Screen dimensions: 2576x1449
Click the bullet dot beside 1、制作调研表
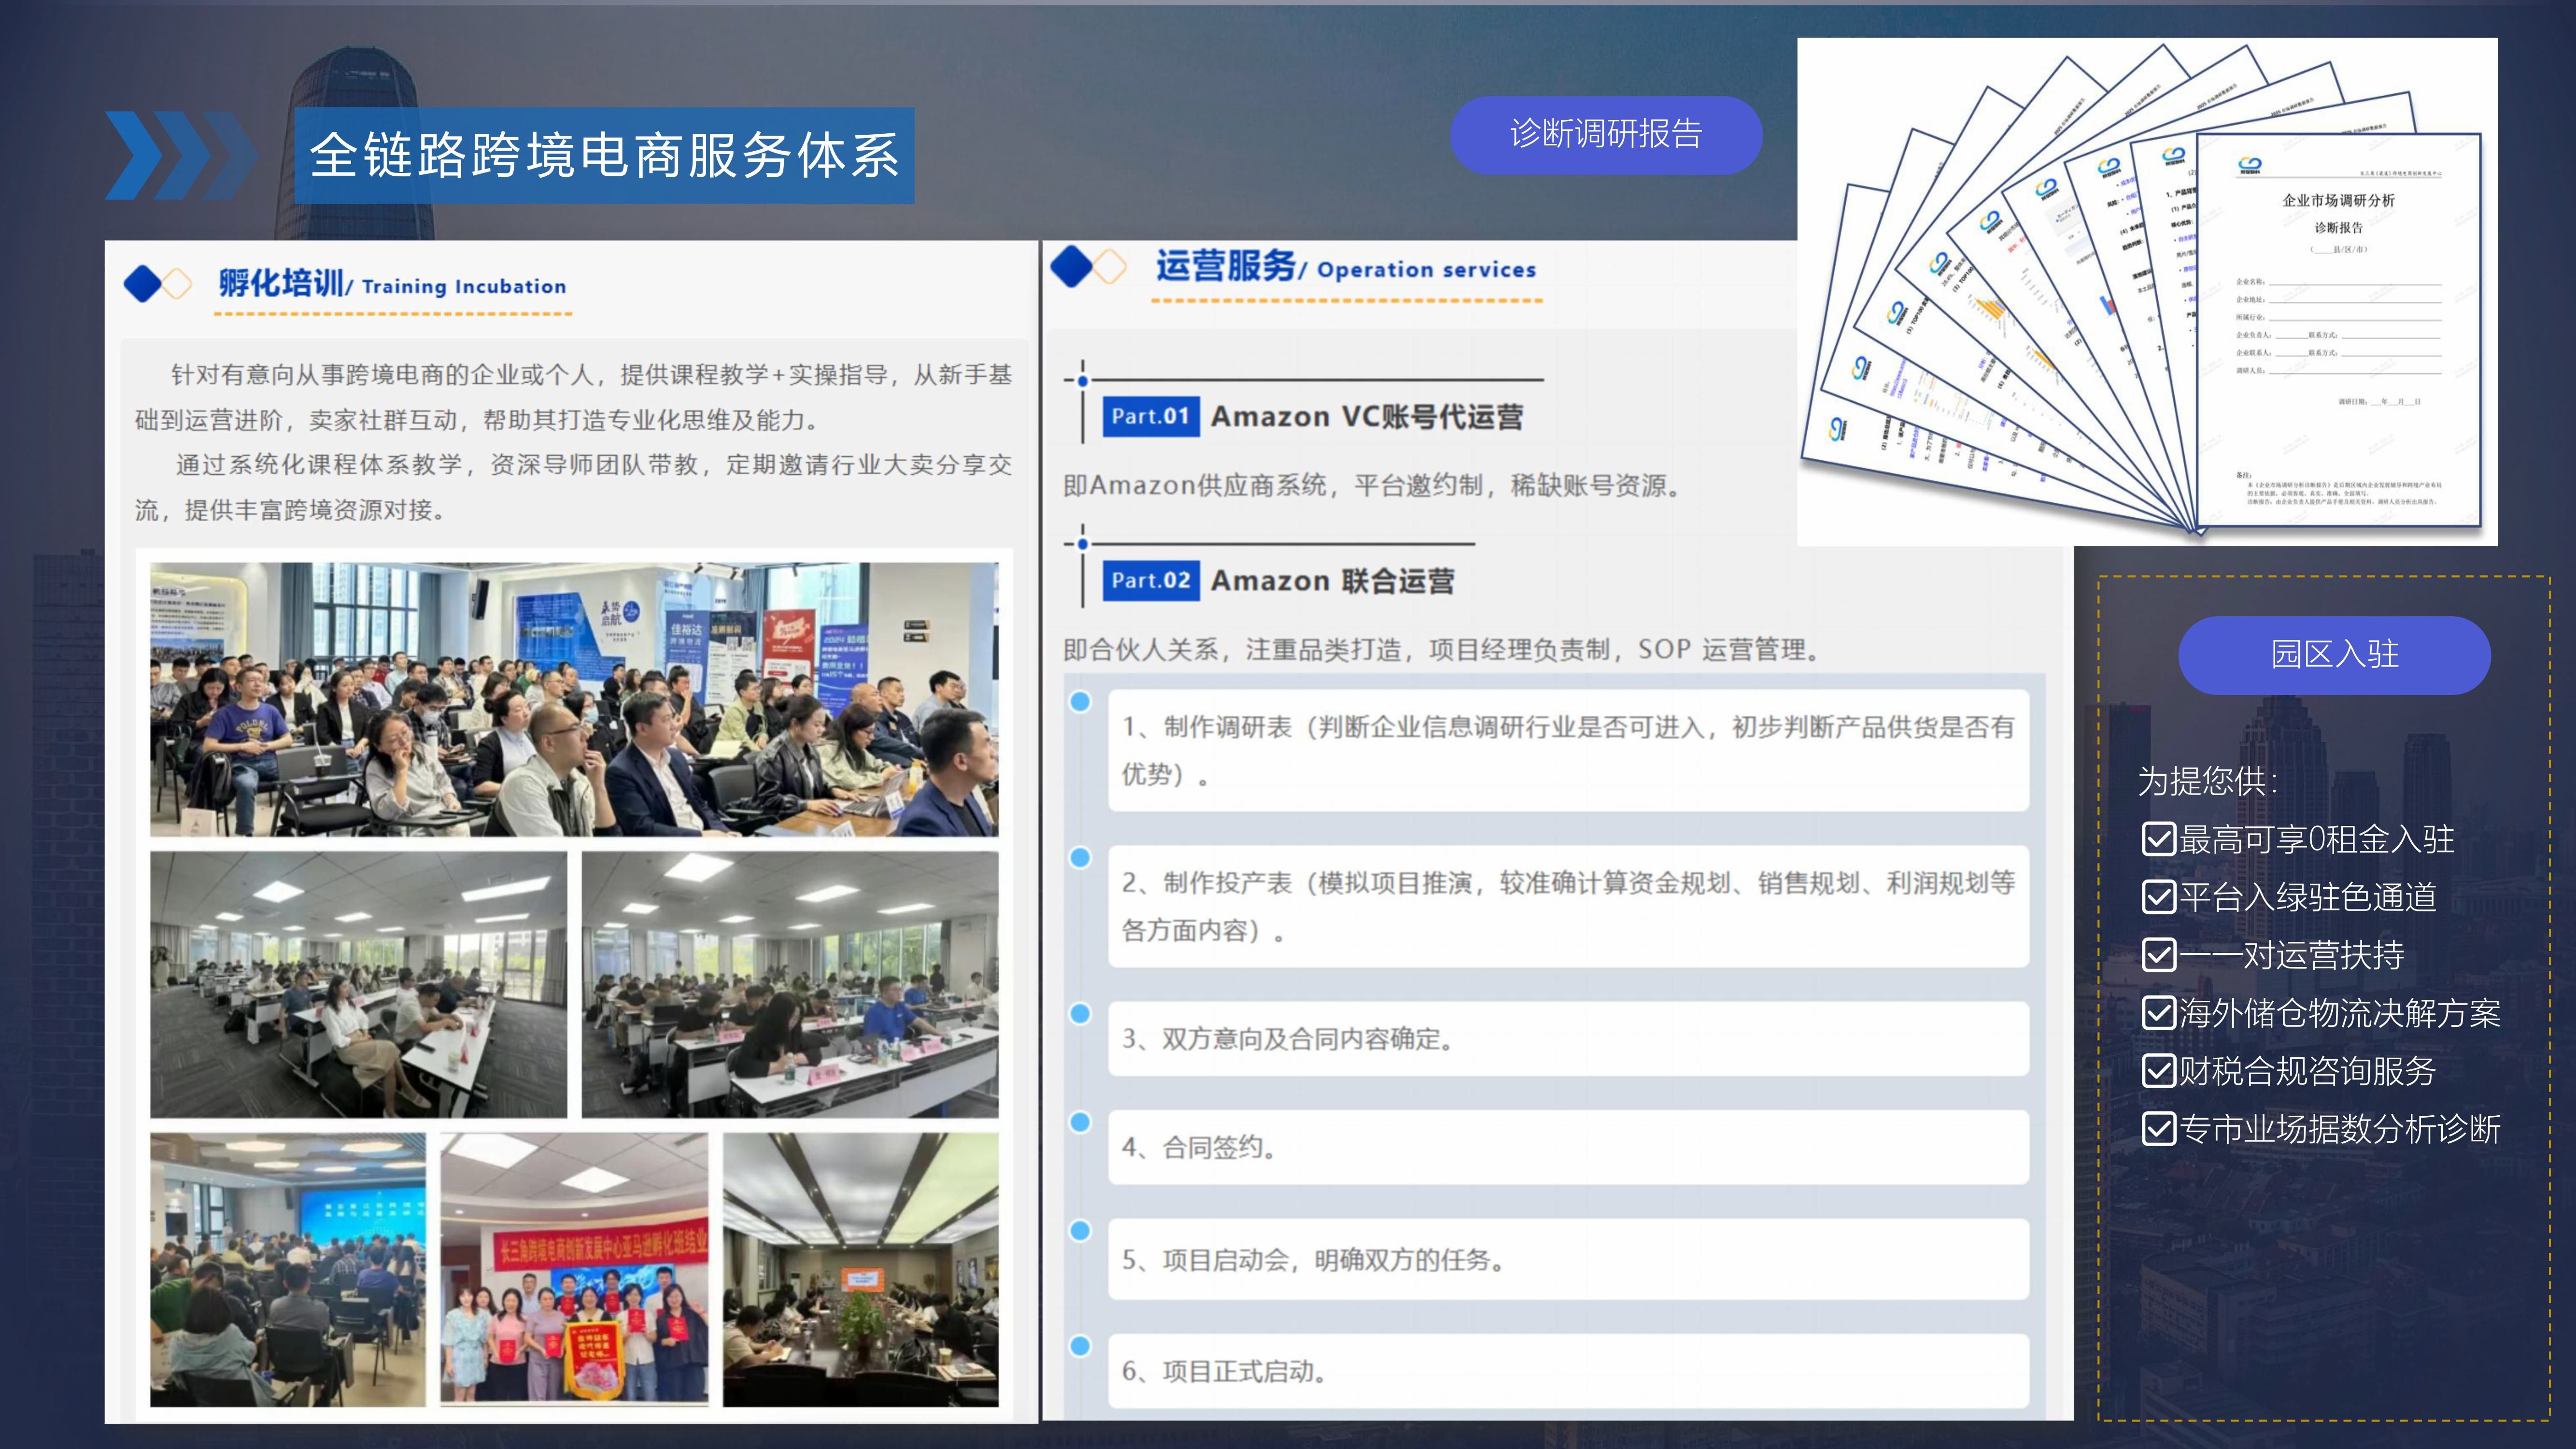1080,702
